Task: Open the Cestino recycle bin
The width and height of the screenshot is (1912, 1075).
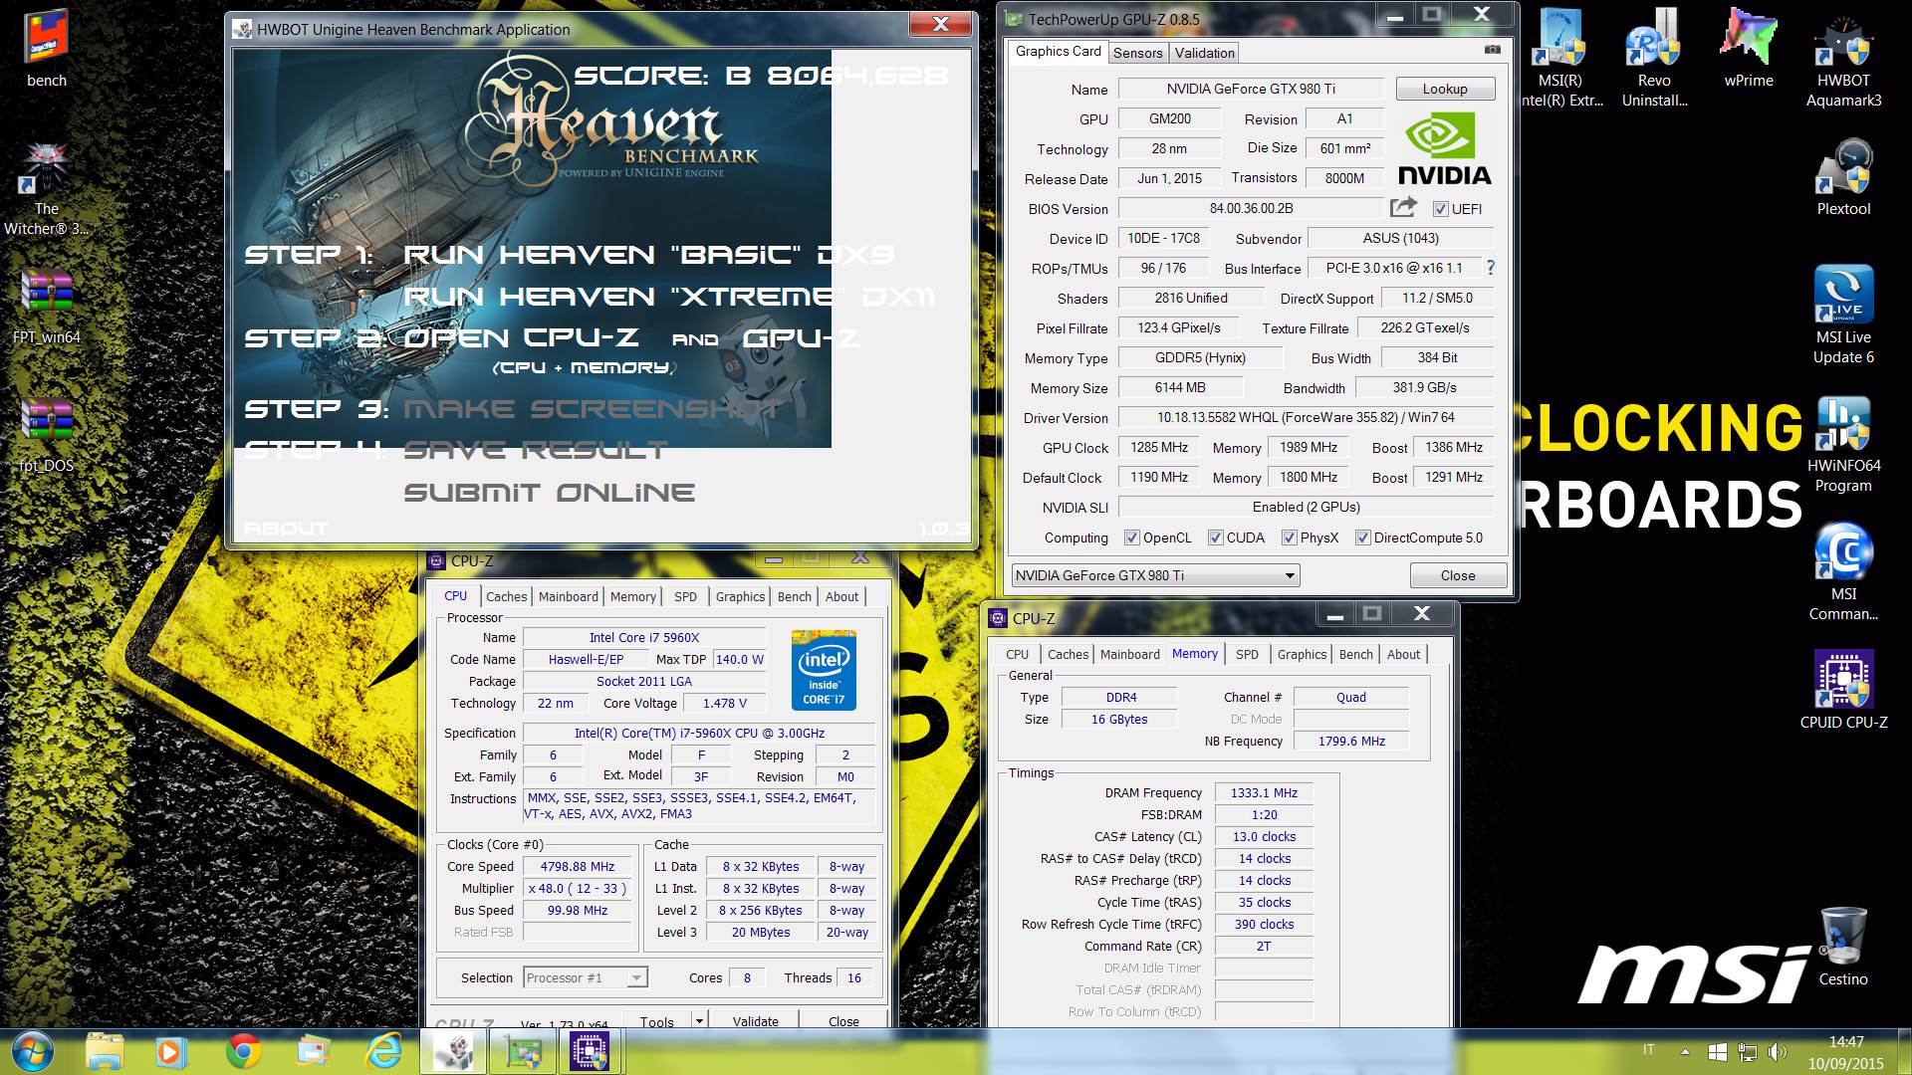Action: [x=1843, y=946]
